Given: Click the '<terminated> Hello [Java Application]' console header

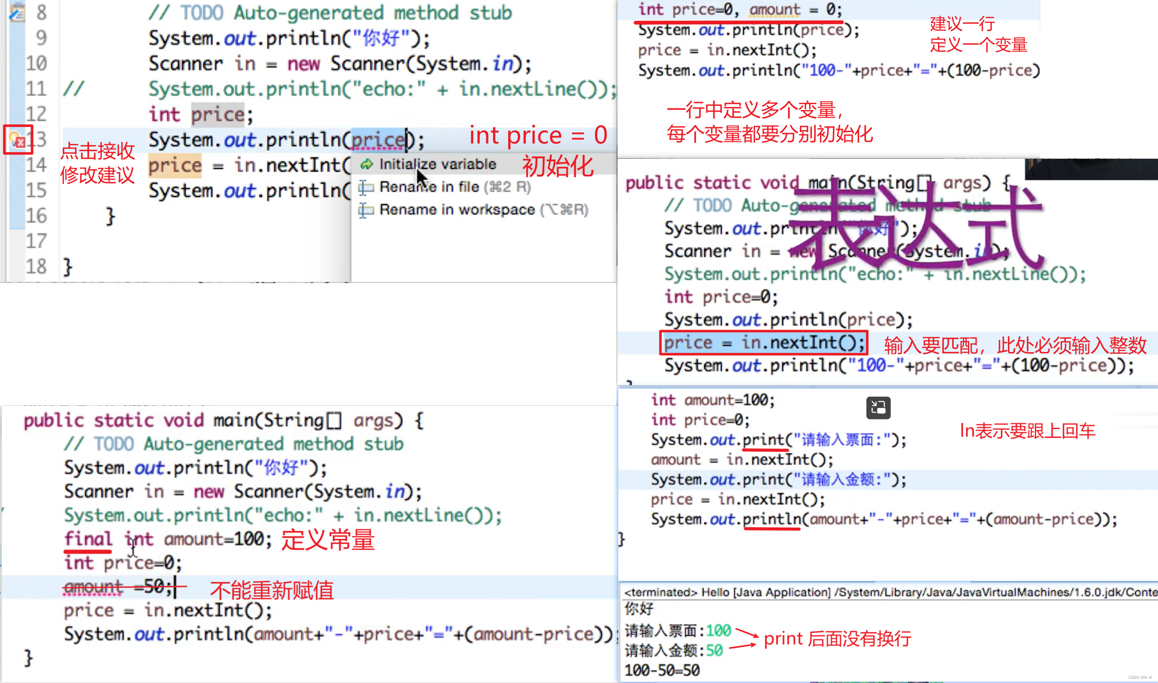Looking at the screenshot, I should 891,592.
